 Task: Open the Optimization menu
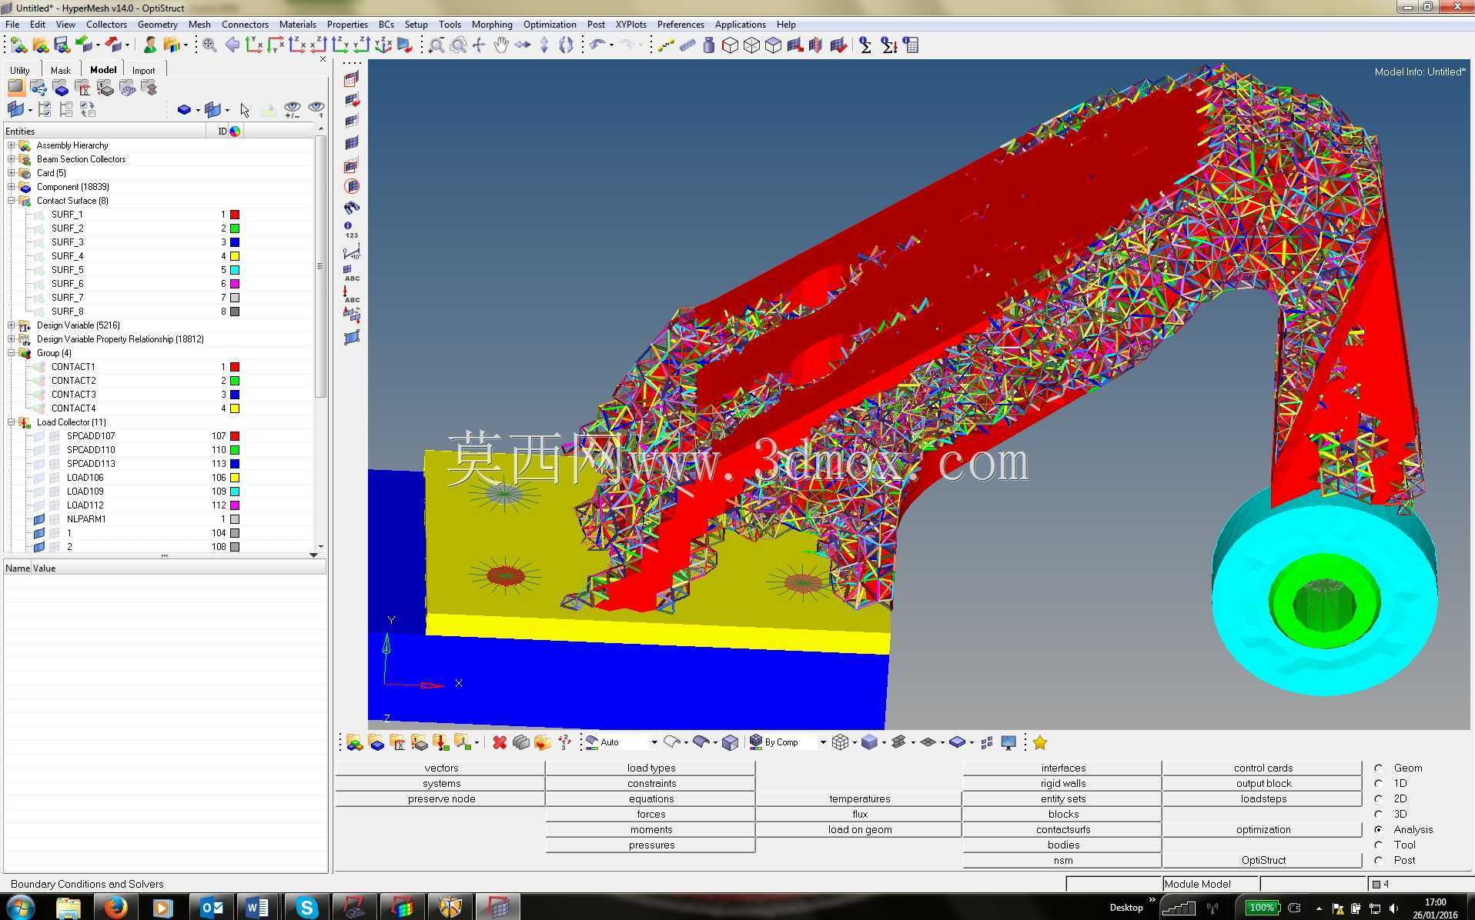[550, 25]
